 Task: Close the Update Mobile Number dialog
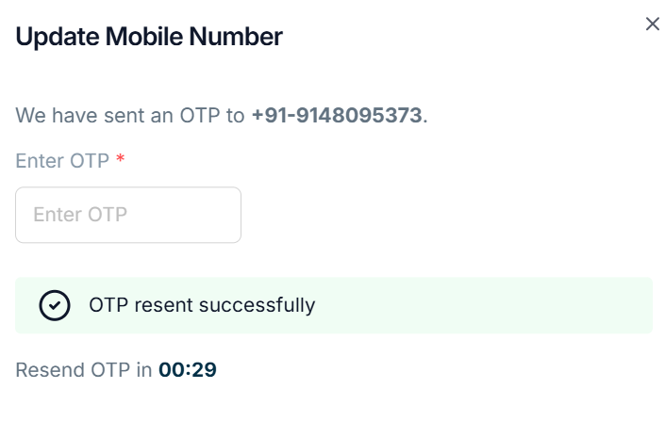pyautogui.click(x=652, y=24)
